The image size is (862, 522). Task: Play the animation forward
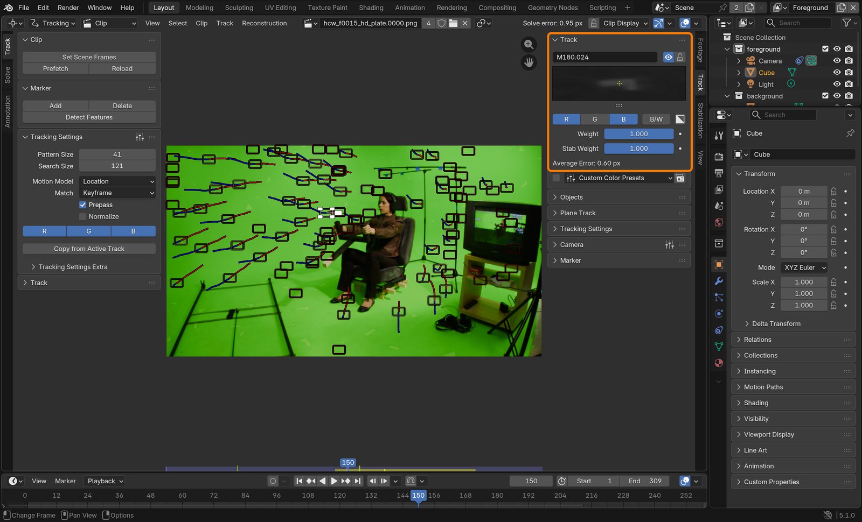click(334, 481)
